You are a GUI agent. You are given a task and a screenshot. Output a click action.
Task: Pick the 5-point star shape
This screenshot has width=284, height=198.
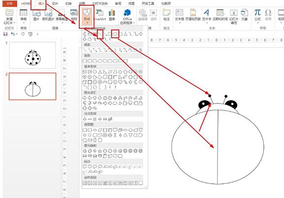coord(100,151)
